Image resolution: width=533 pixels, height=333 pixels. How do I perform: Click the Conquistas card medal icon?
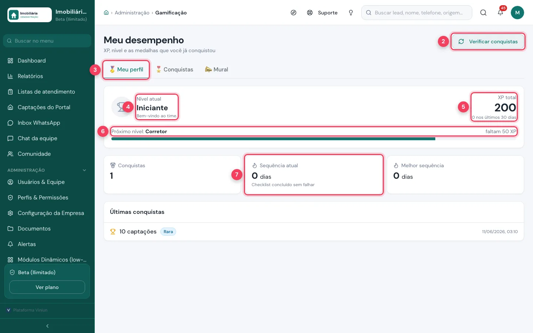[113, 165]
